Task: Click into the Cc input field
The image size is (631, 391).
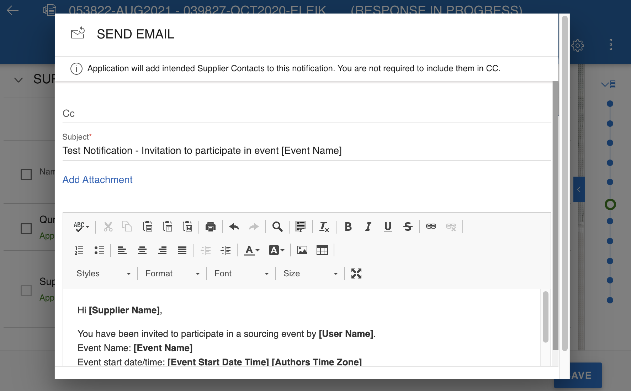Action: click(306, 114)
